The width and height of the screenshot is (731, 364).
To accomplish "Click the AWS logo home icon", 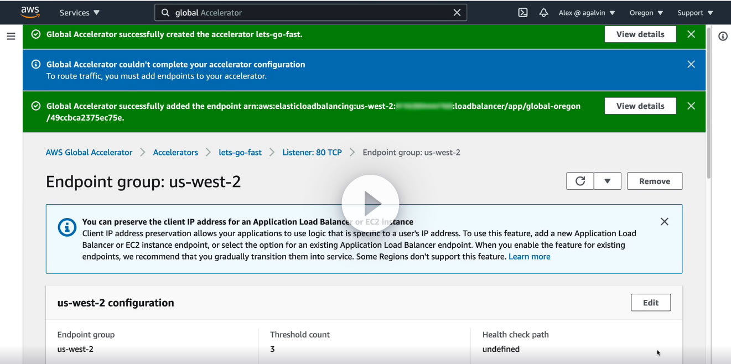I will [30, 12].
